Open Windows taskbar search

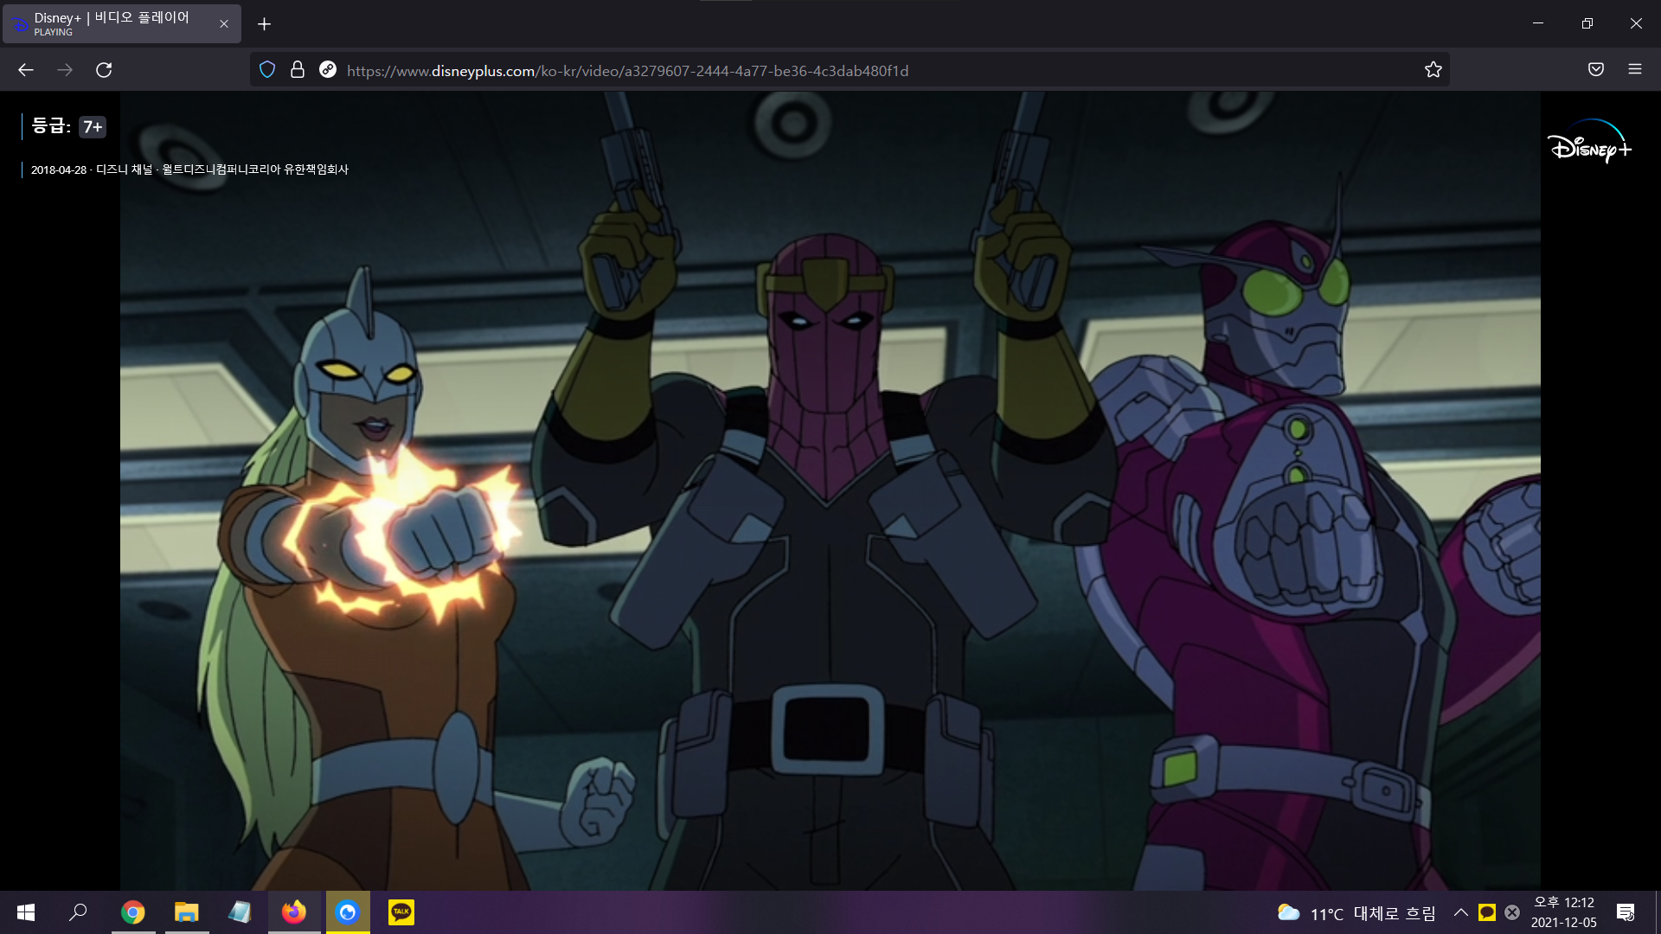click(x=78, y=912)
